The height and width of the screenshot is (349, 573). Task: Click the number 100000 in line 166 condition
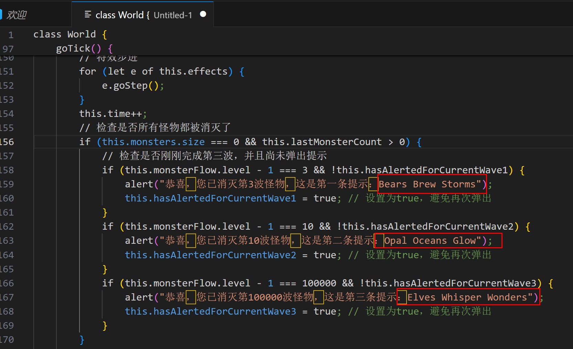click(x=319, y=283)
